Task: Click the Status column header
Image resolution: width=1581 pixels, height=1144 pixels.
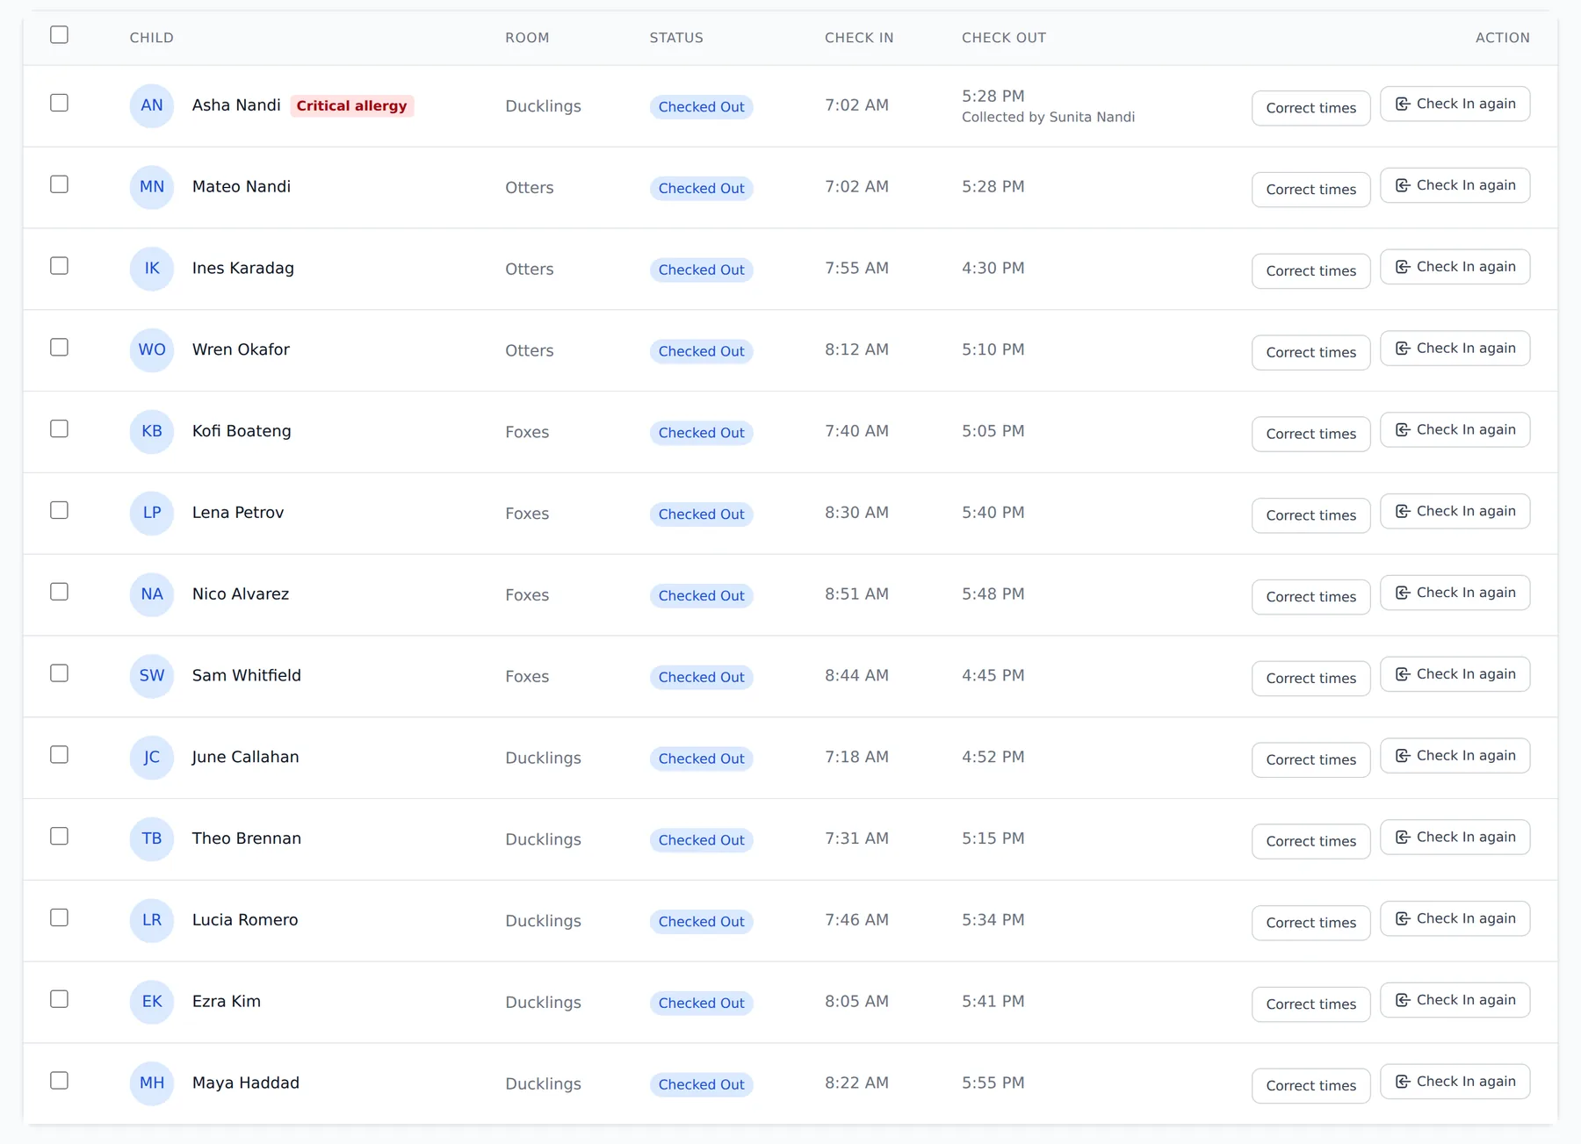Action: tap(676, 38)
